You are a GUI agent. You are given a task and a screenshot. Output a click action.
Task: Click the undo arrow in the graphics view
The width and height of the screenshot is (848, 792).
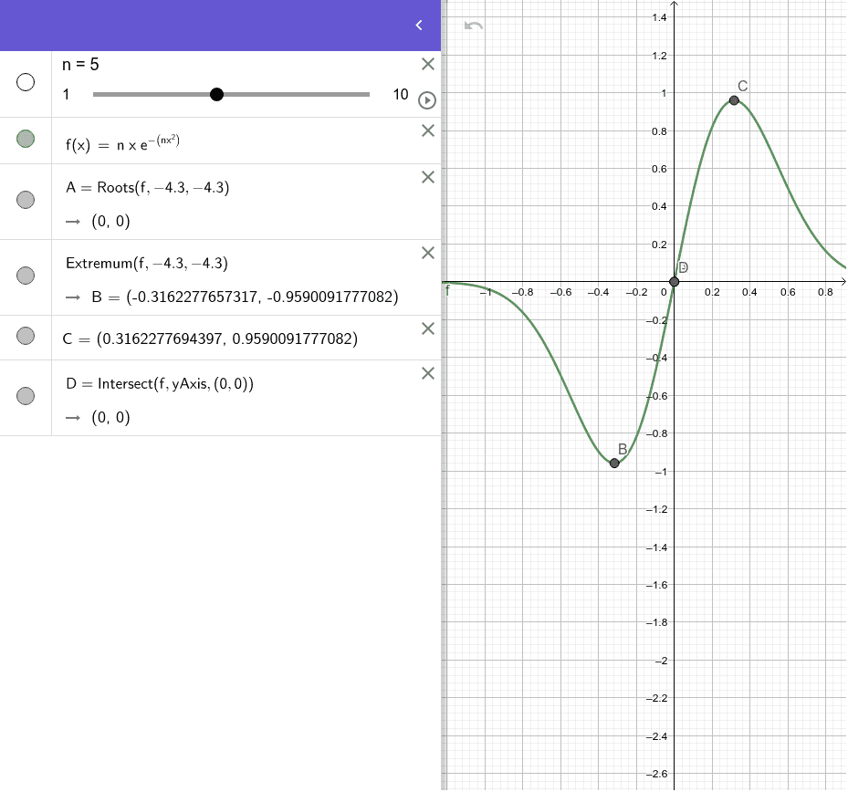tap(472, 26)
